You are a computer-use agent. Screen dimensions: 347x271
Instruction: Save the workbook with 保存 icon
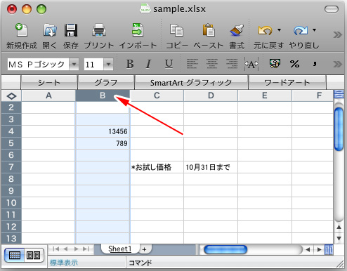(x=71, y=30)
